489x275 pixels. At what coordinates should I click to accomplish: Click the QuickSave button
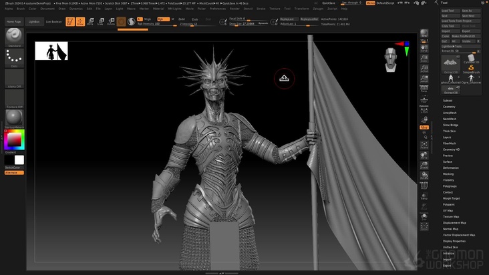point(329,3)
